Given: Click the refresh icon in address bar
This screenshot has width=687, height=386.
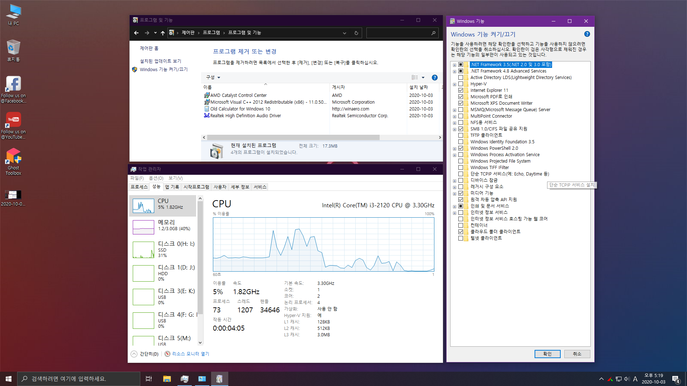Looking at the screenshot, I should point(356,33).
